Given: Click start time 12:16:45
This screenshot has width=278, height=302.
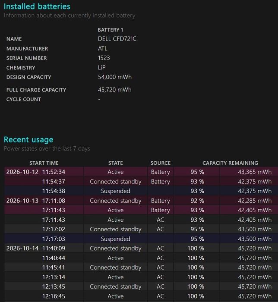Looking at the screenshot, I should [x=54, y=296].
